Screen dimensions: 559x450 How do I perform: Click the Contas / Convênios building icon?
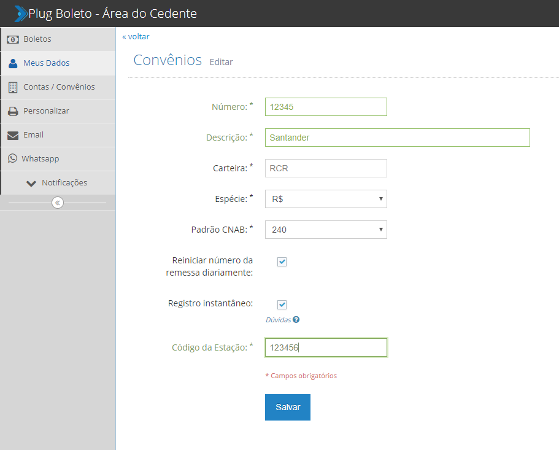click(13, 87)
